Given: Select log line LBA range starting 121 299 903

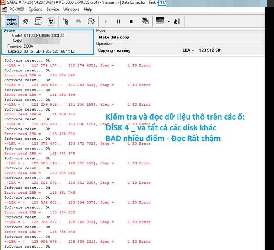Looking at the screenshot, I should click(77, 104).
